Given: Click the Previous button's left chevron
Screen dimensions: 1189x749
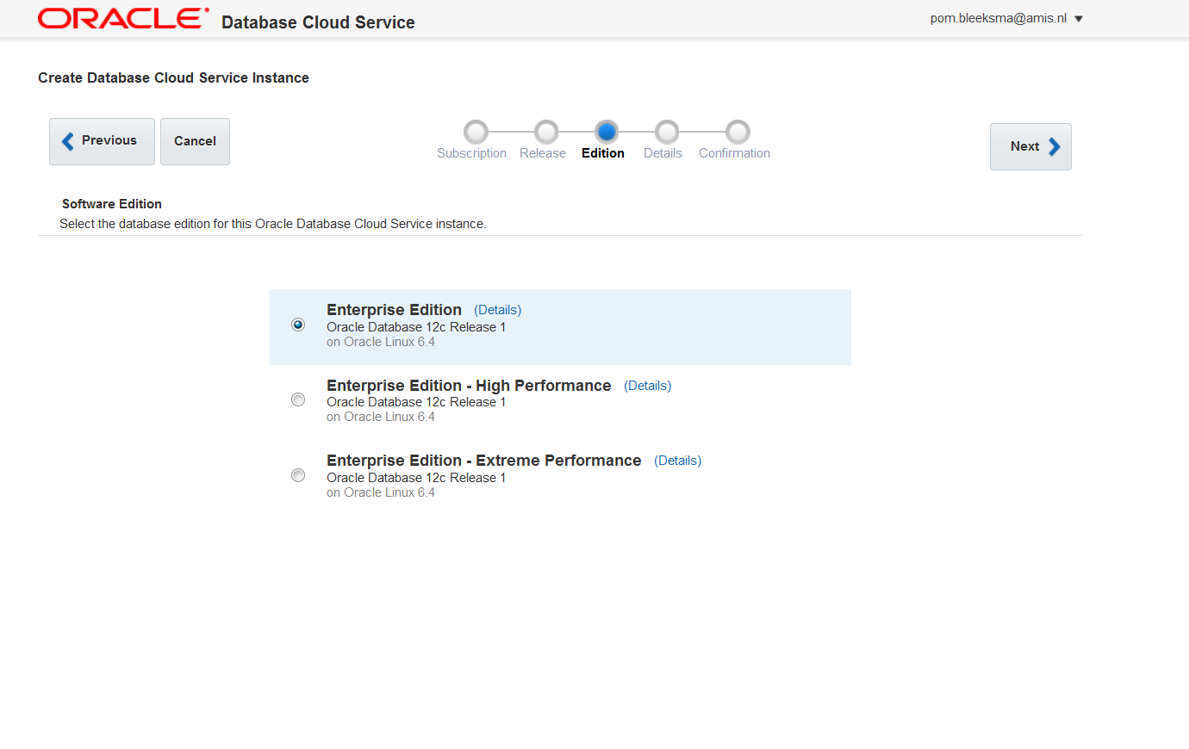Looking at the screenshot, I should (x=68, y=141).
